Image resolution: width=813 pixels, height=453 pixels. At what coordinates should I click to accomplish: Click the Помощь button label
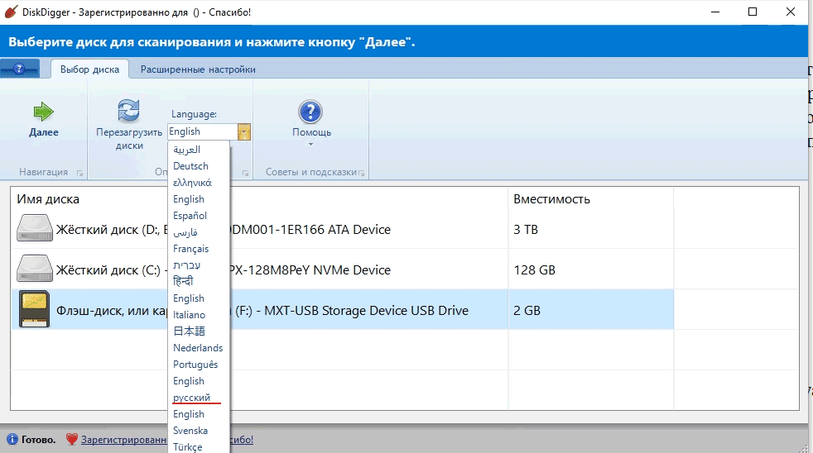[x=311, y=132]
